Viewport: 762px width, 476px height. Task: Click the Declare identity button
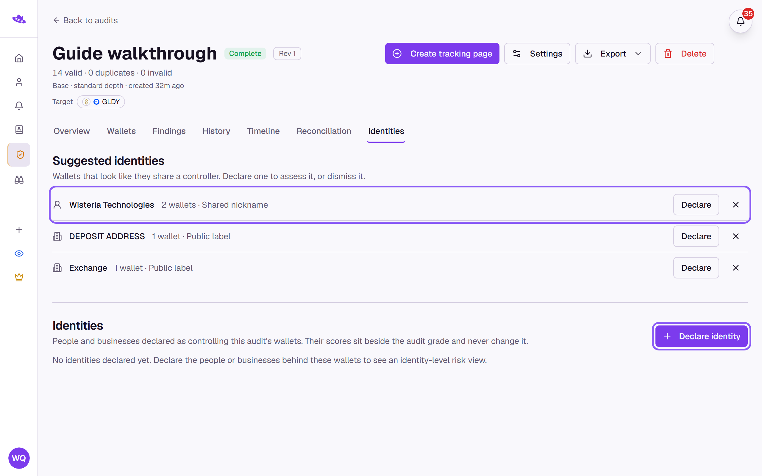click(x=702, y=336)
